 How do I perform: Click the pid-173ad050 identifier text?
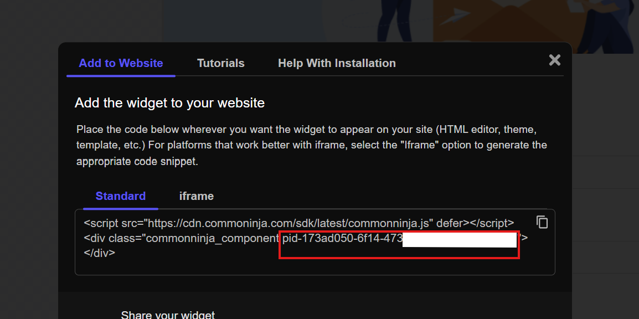(342, 238)
